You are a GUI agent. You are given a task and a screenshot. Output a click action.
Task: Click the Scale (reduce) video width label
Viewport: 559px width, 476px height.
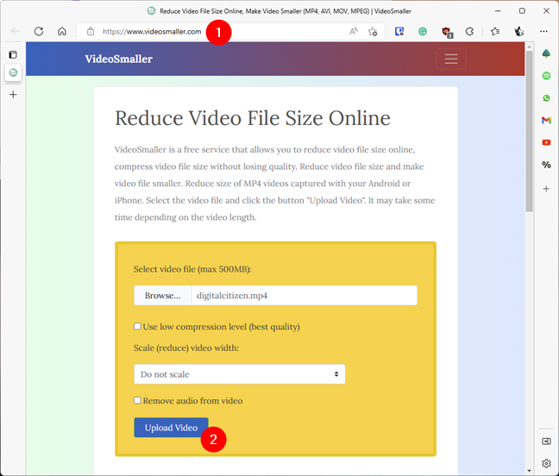coord(186,348)
